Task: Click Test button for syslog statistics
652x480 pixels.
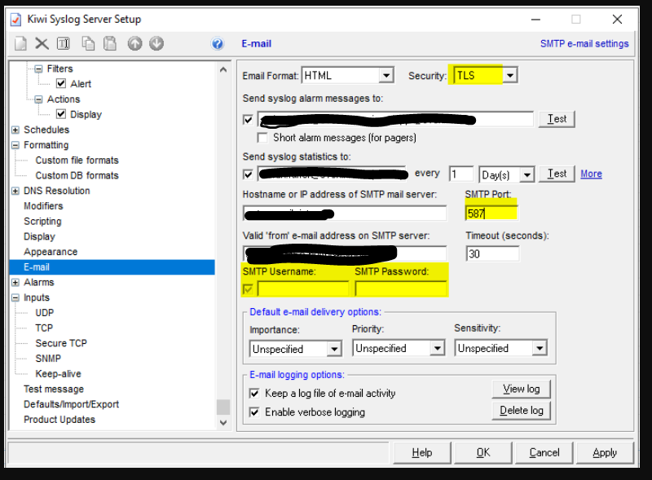Action: point(557,174)
